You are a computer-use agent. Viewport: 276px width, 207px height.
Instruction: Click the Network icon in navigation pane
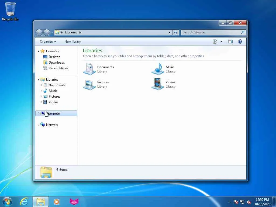point(42,125)
